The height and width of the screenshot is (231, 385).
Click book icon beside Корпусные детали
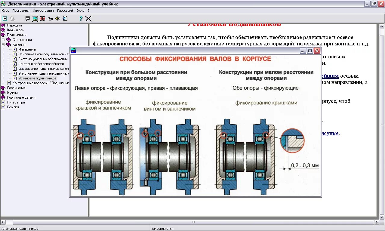click(3, 97)
